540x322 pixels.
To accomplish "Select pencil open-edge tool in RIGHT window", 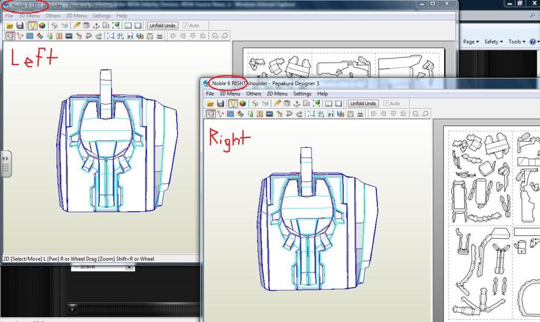I will pyautogui.click(x=277, y=103).
